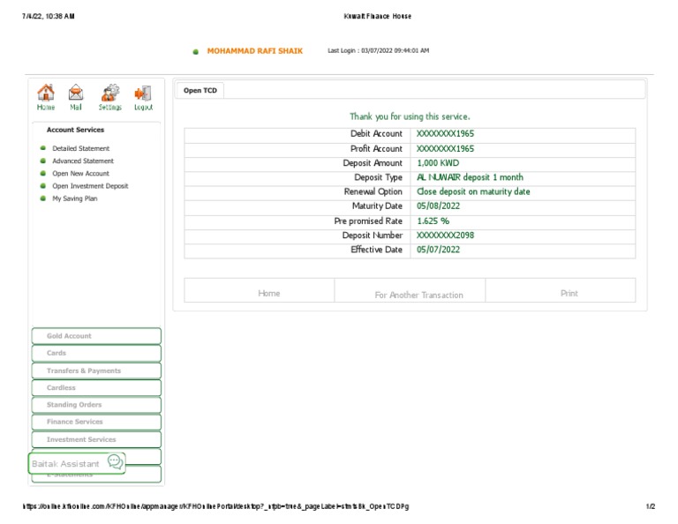Viewport: 678px width, 524px height.
Task: Click green bullet beside Open New Account
Action: 42,173
